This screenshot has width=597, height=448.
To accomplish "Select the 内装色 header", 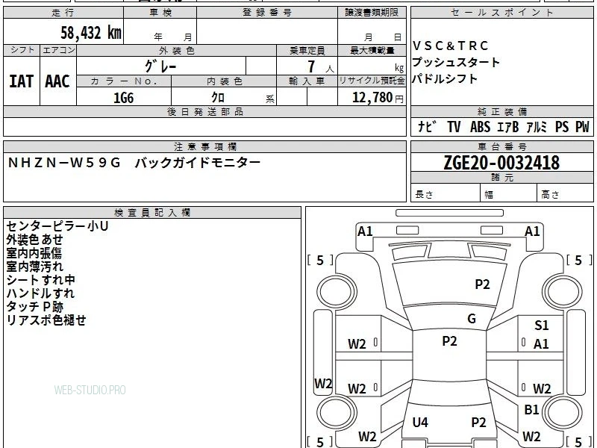I will 225,81.
